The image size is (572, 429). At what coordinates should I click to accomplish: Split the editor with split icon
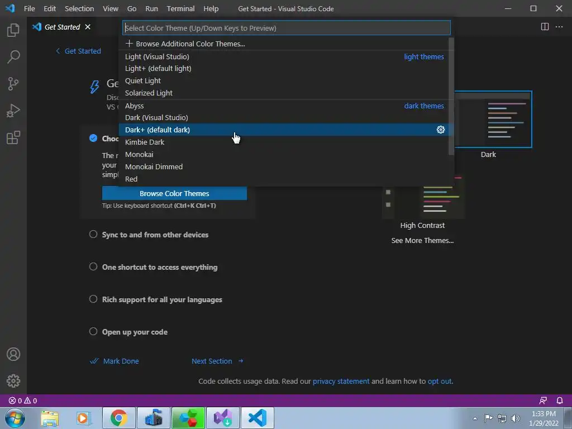[545, 27]
